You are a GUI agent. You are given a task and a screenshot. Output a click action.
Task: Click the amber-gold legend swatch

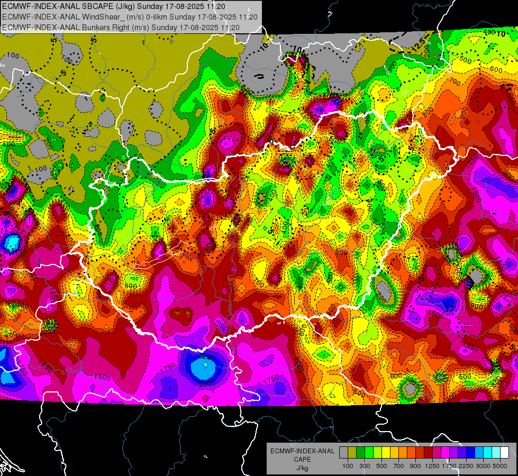[394, 452]
